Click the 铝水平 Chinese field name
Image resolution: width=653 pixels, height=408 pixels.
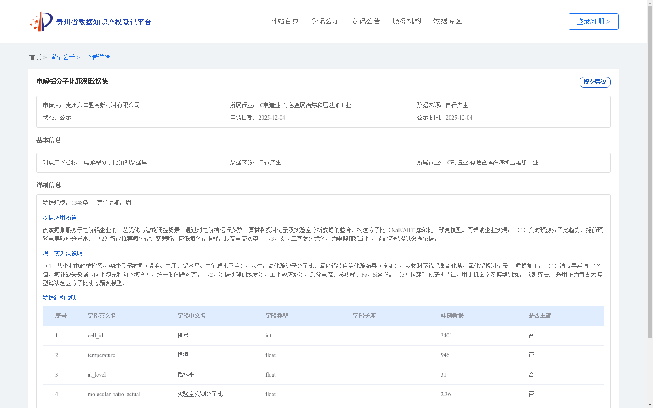[186, 375]
